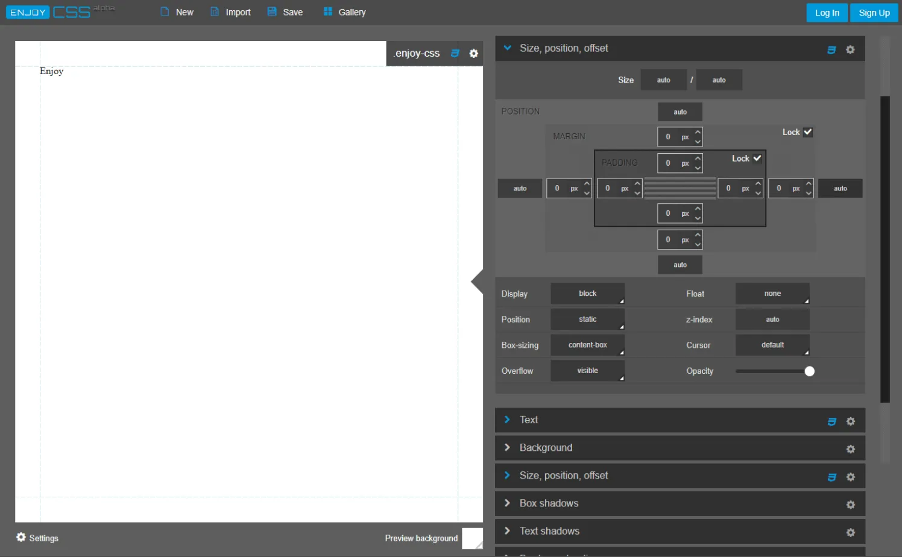902x557 pixels.
Task: Click the z-index auto field
Action: point(772,319)
